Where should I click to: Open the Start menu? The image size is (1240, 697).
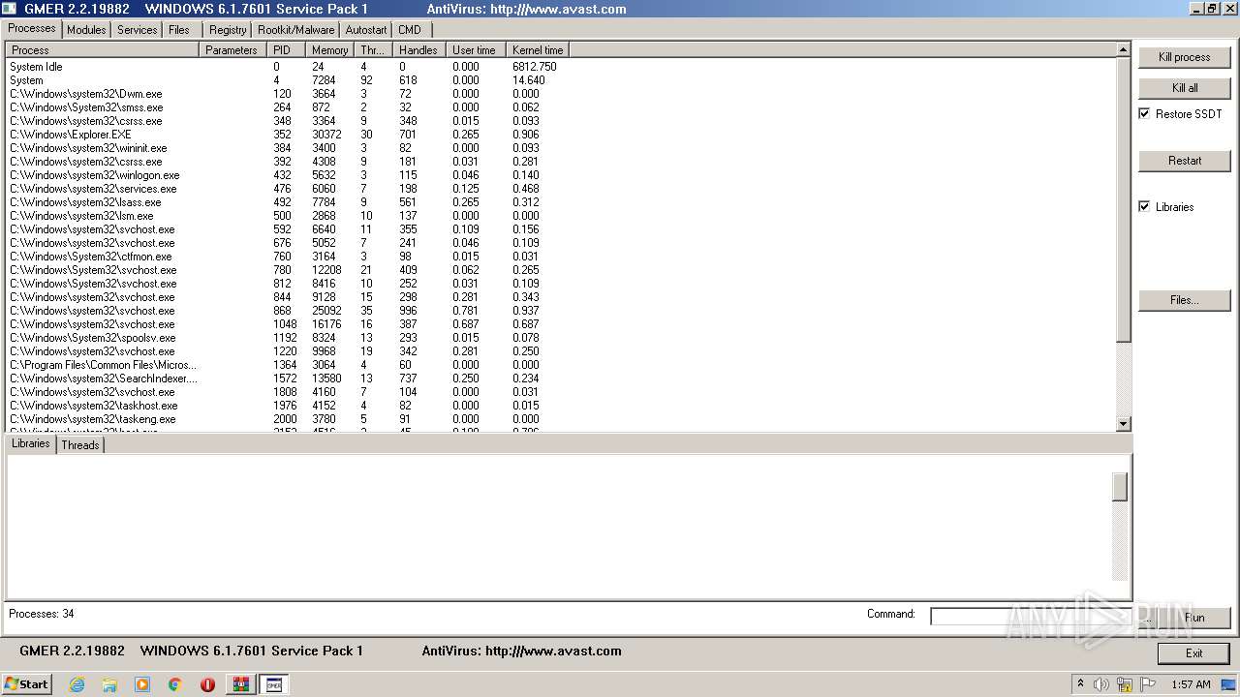(26, 684)
